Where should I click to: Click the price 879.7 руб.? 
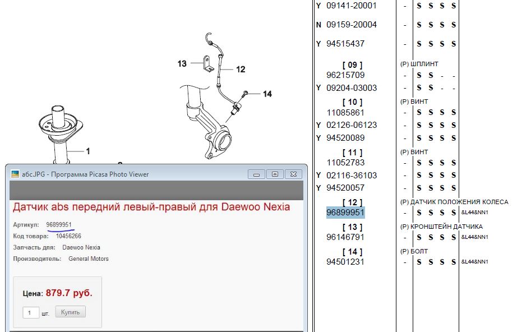(x=69, y=293)
